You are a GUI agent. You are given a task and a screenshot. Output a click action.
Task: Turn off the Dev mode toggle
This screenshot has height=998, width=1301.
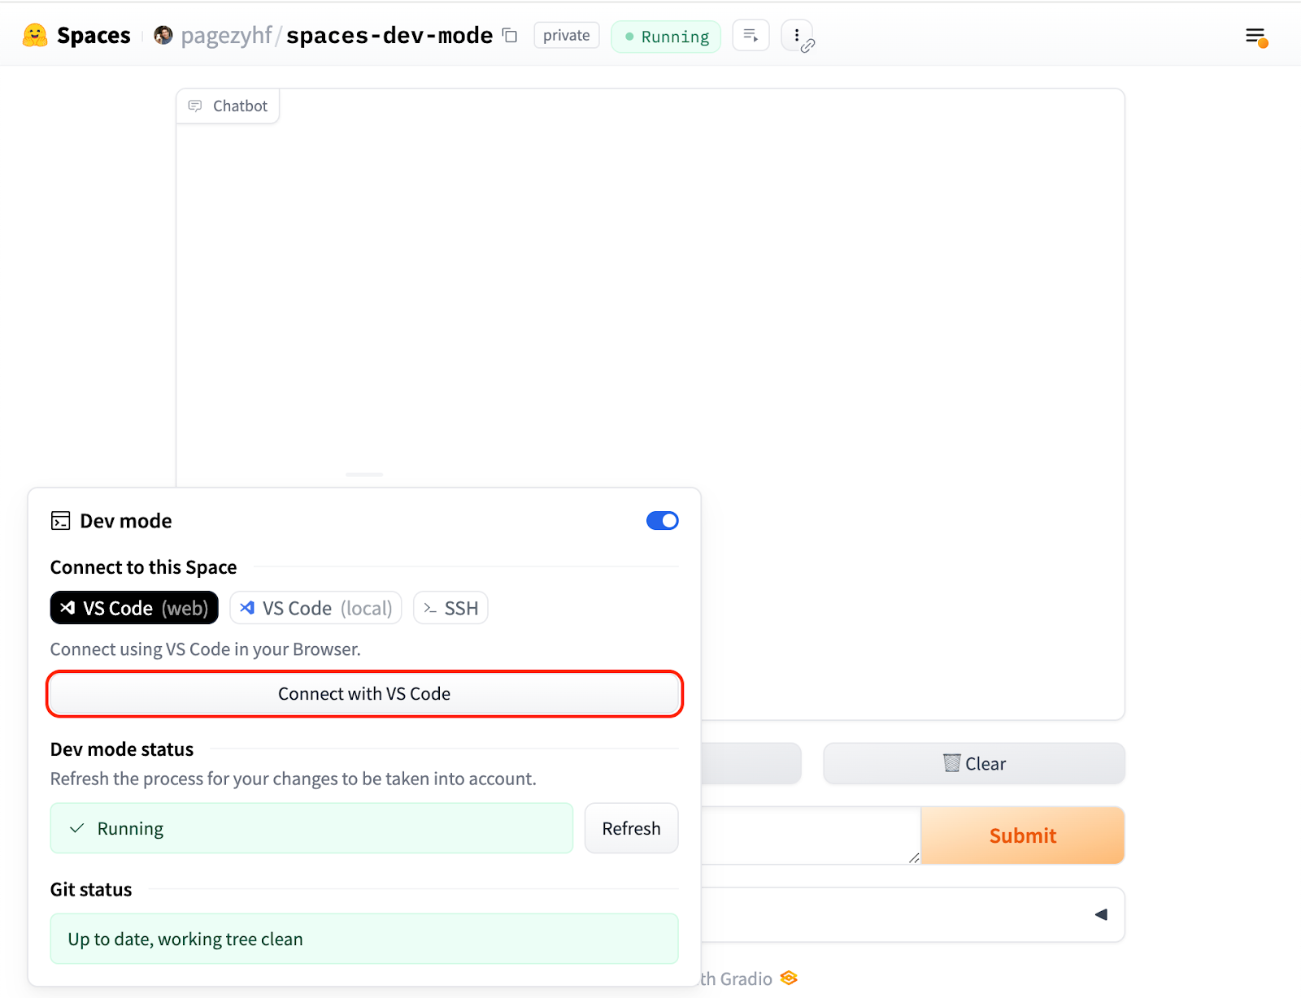click(x=663, y=521)
